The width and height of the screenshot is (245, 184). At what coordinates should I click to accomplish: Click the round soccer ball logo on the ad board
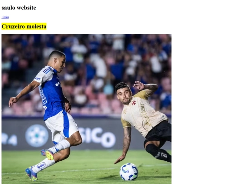click(37, 136)
